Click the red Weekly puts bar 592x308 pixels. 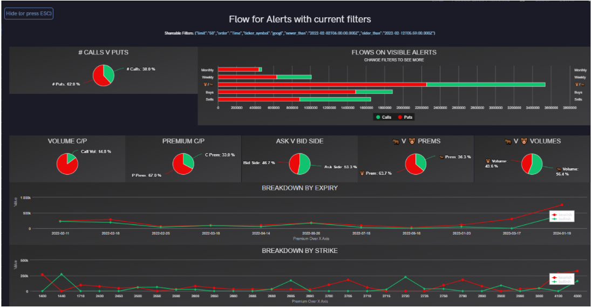tap(247, 77)
